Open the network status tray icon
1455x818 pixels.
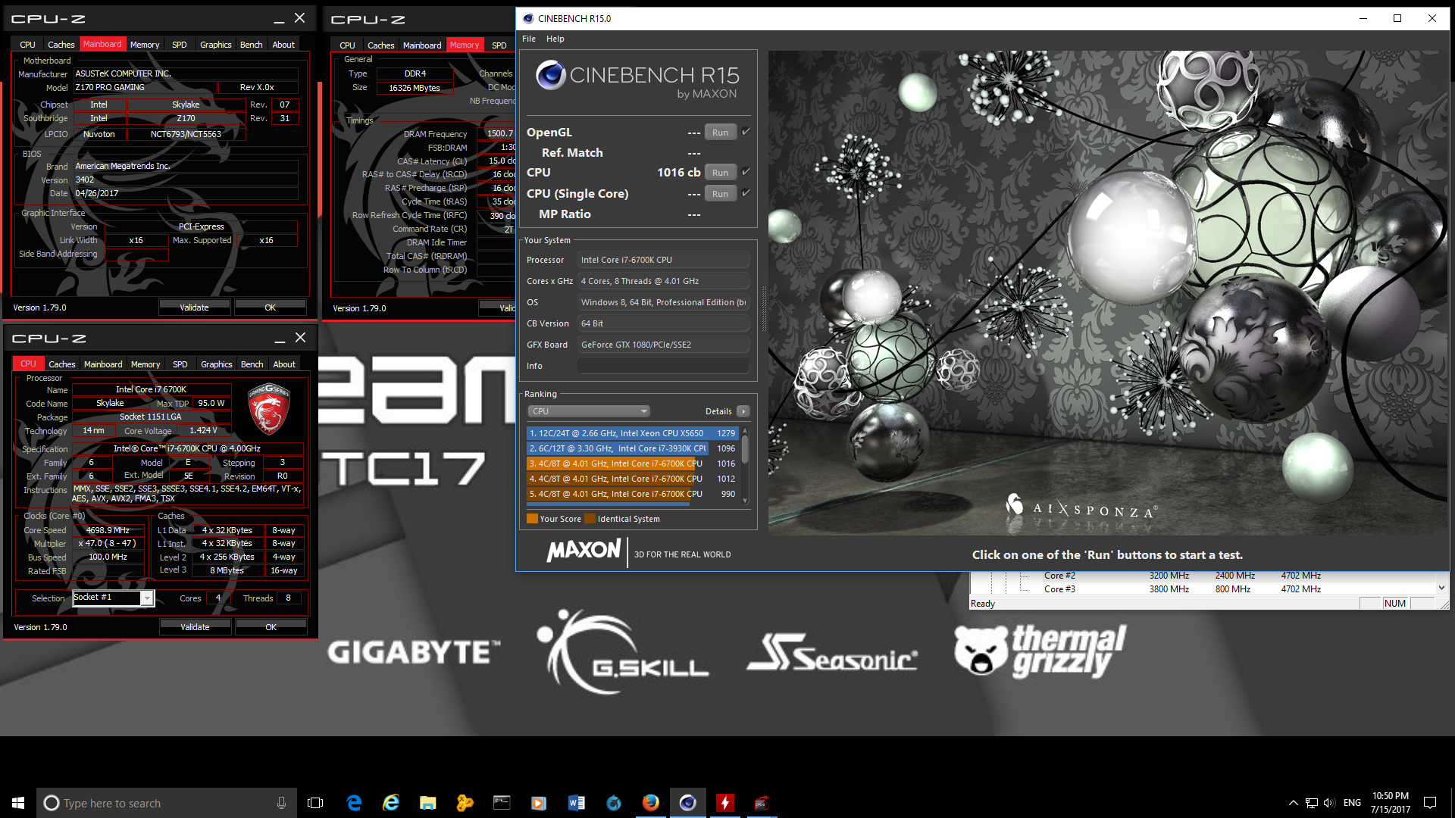pyautogui.click(x=1311, y=803)
